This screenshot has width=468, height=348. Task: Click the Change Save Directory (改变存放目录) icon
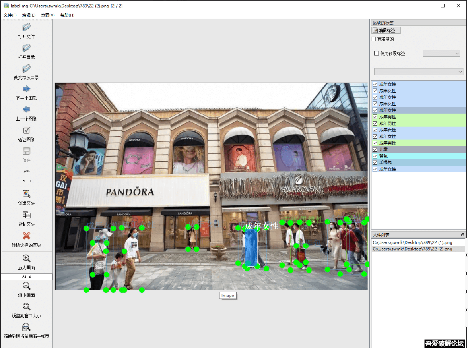[26, 69]
